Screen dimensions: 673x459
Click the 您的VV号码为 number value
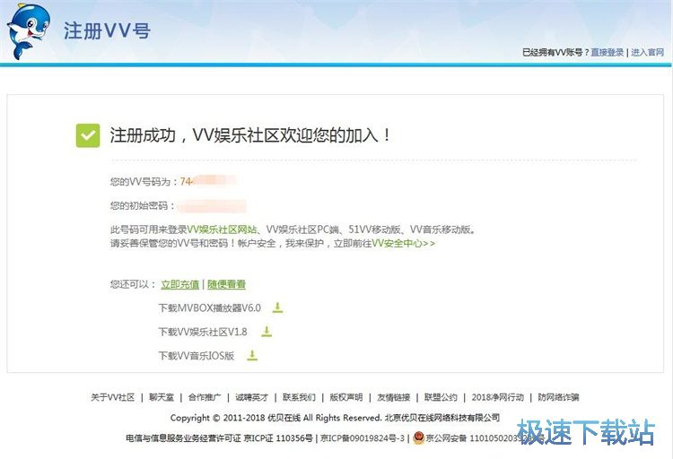(x=208, y=181)
